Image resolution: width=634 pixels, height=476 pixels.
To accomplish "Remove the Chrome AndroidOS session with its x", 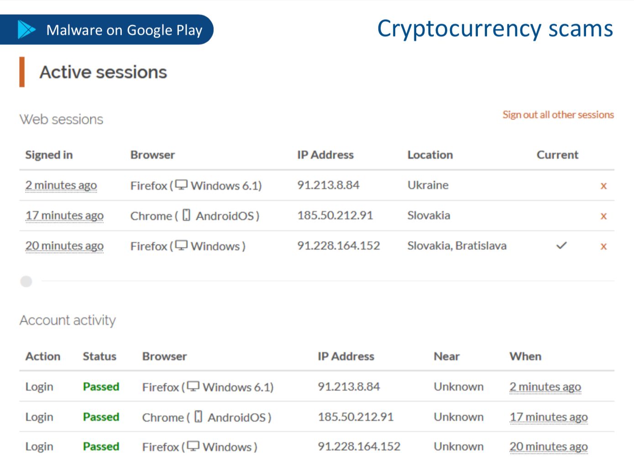I will point(603,216).
